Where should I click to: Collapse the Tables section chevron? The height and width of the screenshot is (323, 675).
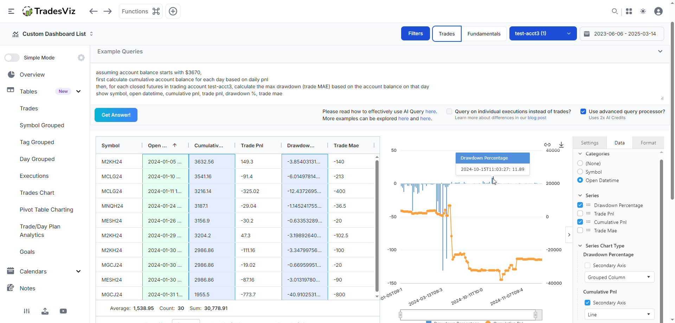(78, 91)
